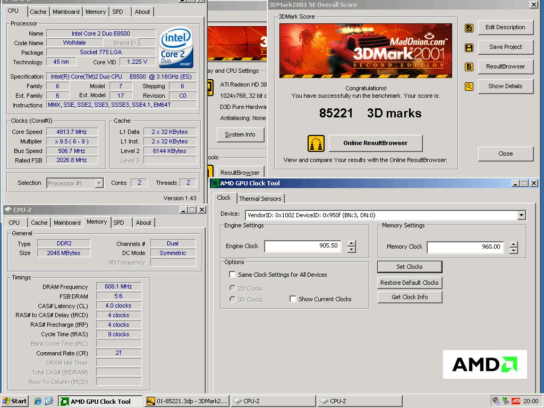
Task: Click the 3DMark2001 SE banner image
Action: click(x=365, y=50)
